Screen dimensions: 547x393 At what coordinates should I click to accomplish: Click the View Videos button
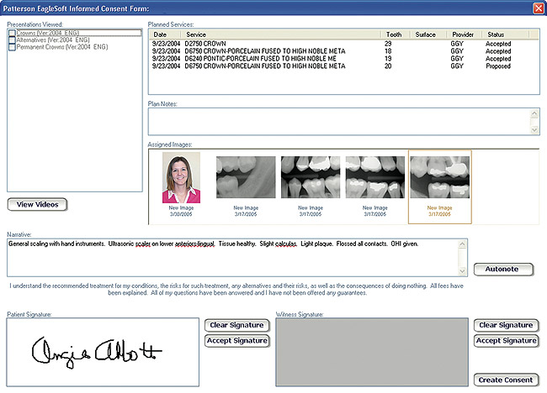point(37,204)
